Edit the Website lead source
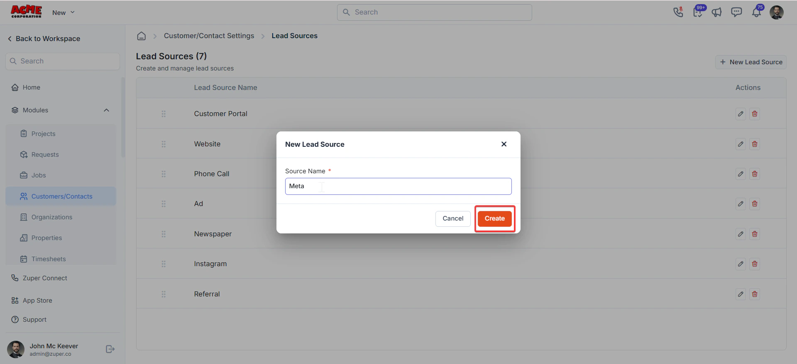This screenshot has height=364, width=797. click(741, 144)
